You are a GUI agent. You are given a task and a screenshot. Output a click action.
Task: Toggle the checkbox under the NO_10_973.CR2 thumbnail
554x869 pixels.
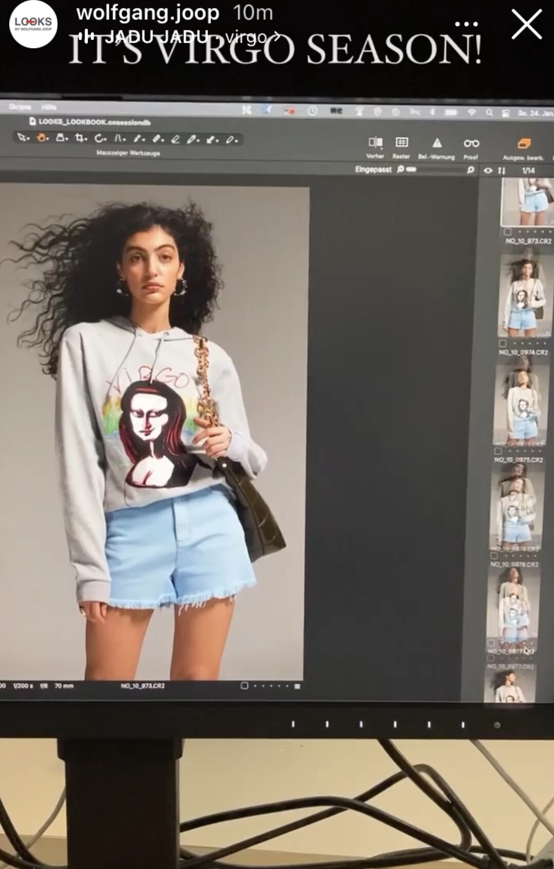[x=507, y=232]
